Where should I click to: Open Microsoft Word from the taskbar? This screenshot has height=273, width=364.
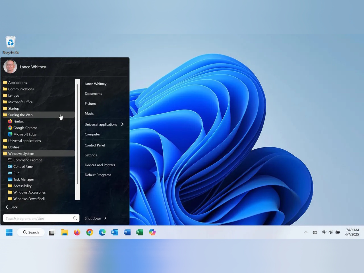127,232
